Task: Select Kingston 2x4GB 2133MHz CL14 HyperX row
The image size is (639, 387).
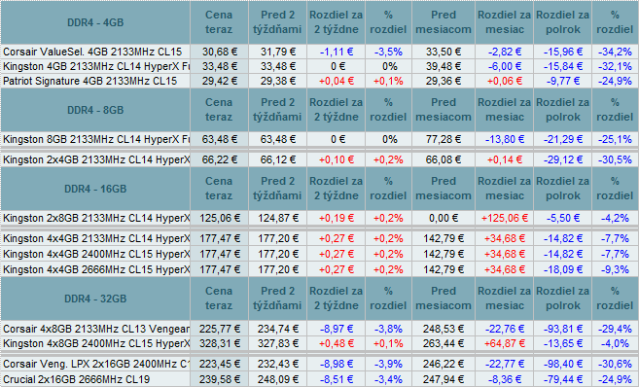Action: (319, 159)
